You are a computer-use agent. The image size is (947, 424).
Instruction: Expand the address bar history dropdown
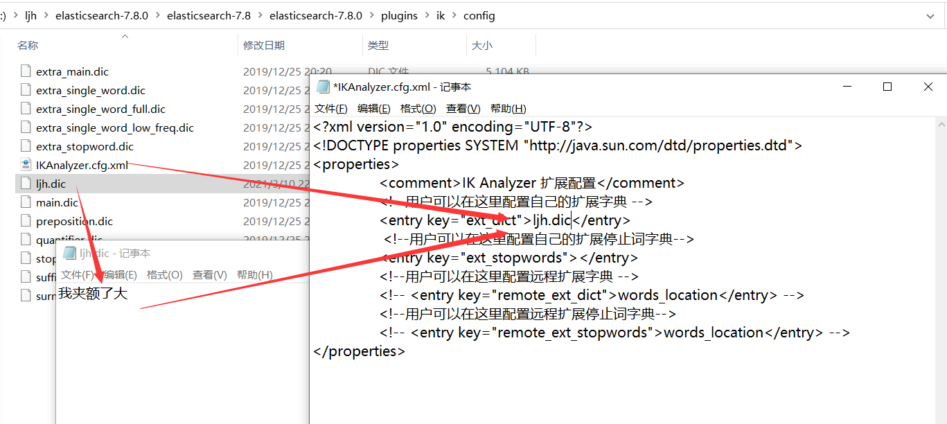click(x=930, y=15)
